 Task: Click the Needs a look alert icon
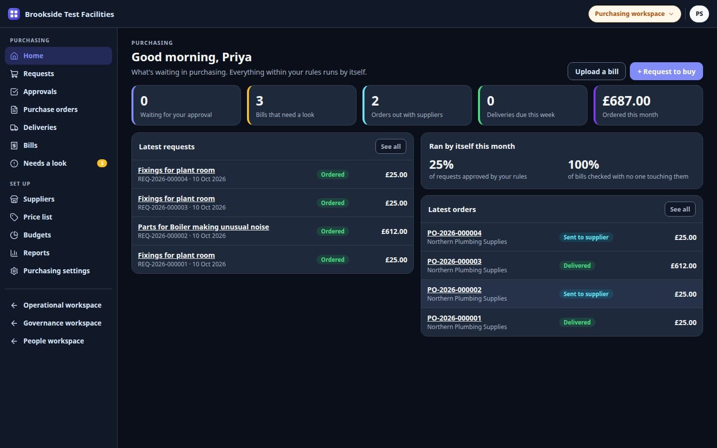(14, 163)
